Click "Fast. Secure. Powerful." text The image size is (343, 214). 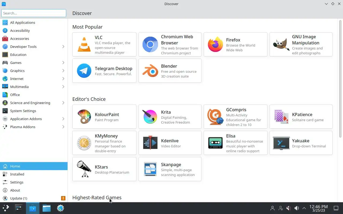click(113, 74)
